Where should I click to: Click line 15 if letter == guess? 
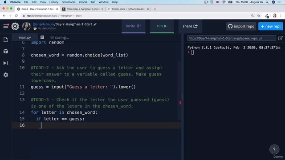pos(60,119)
